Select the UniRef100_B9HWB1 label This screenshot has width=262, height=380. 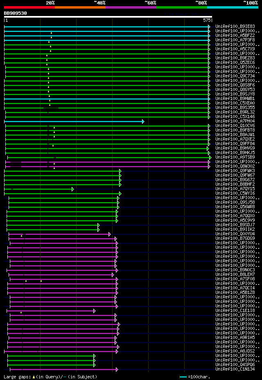235,98
